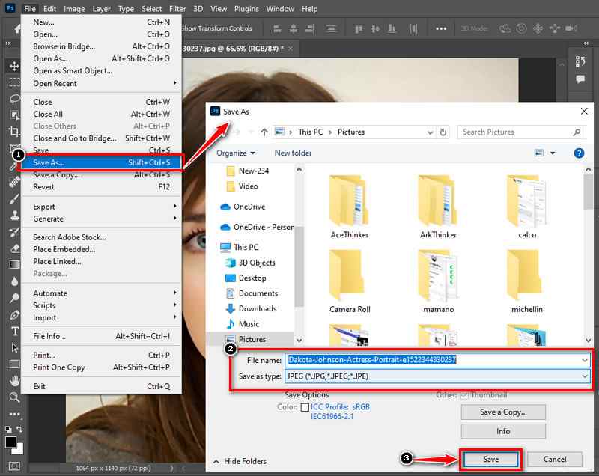Screen dimensions: 599x476
Task: Select the Brush tool
Action: tap(14, 198)
